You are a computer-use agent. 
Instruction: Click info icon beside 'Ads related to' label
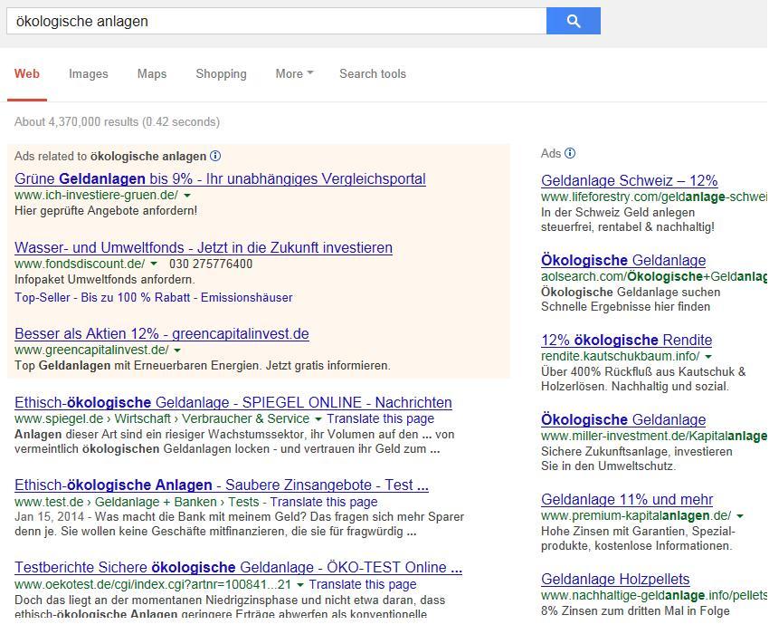tap(215, 156)
